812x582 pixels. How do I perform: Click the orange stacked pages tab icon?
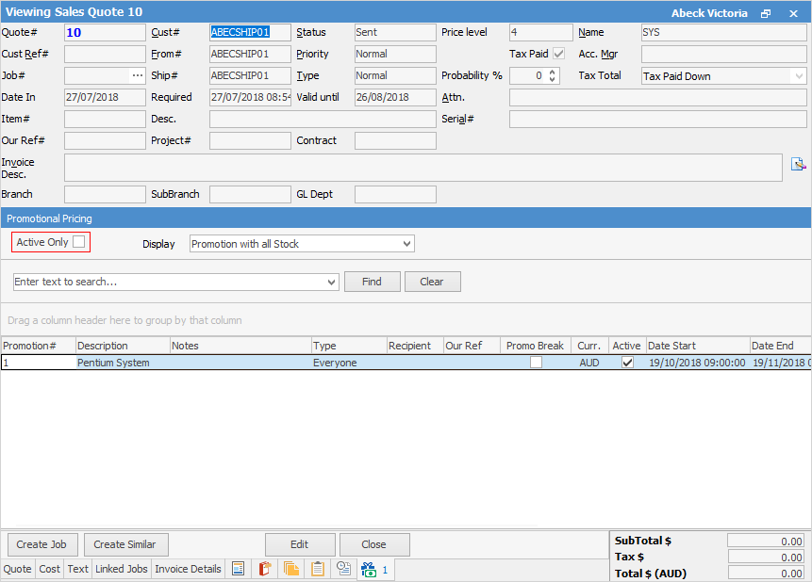pos(290,569)
